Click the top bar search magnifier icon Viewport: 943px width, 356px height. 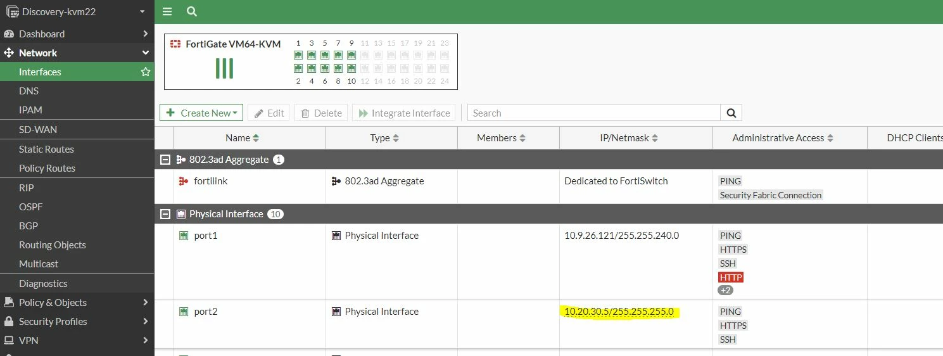tap(192, 11)
